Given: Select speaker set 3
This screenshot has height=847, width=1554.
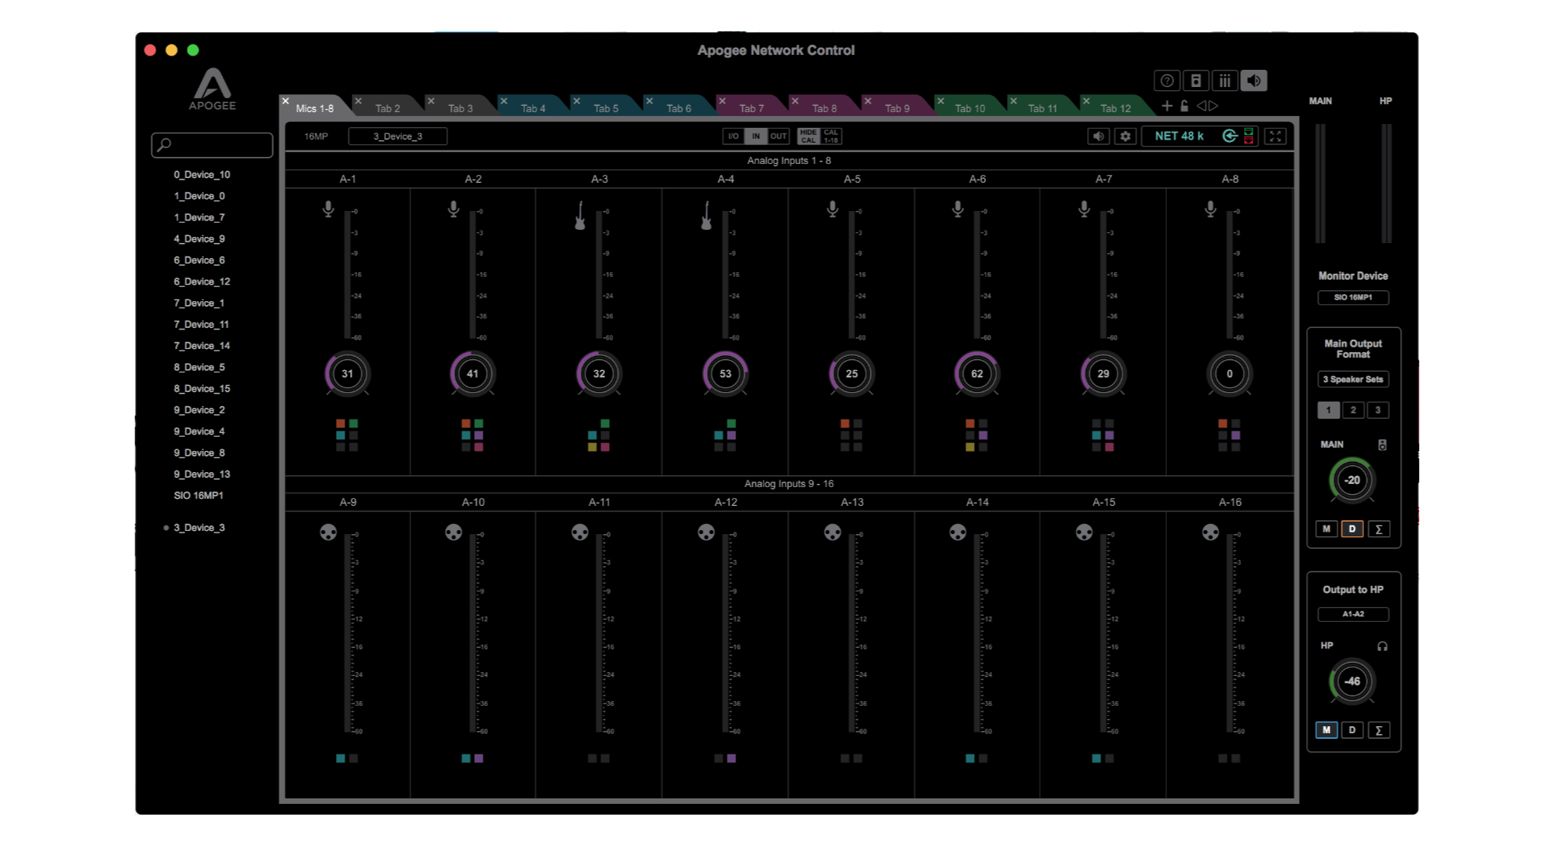Looking at the screenshot, I should 1377,410.
